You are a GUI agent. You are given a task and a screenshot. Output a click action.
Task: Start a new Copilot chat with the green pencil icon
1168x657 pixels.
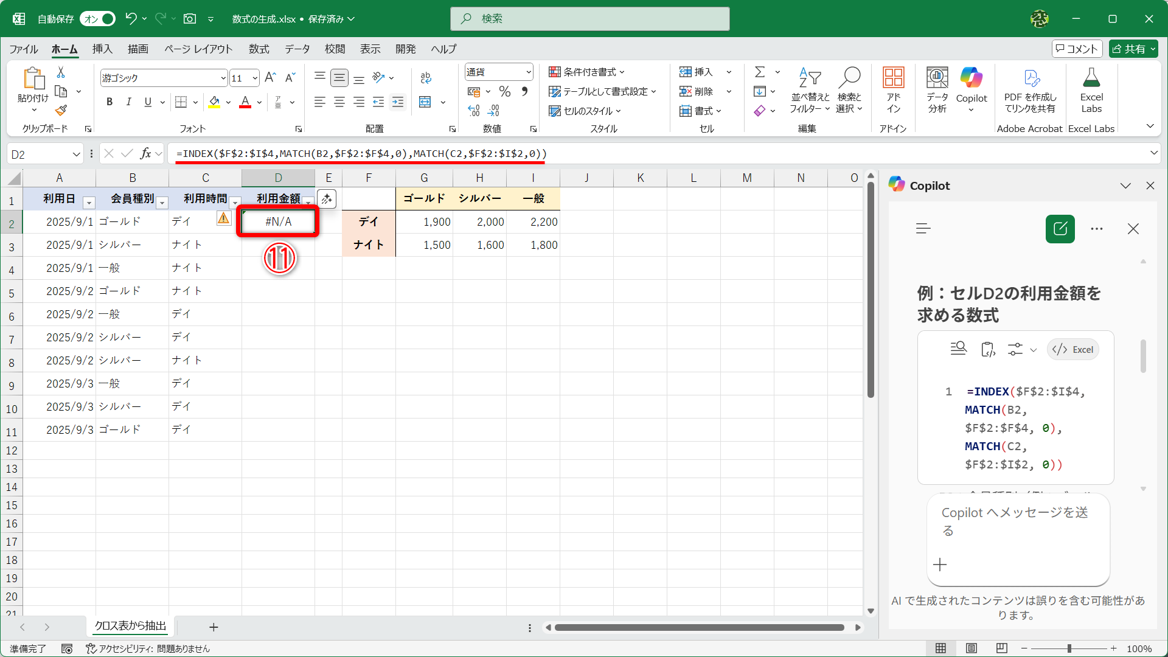1060,229
